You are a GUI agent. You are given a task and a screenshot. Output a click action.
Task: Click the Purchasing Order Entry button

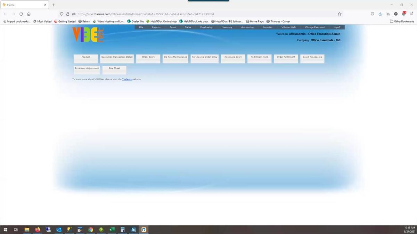pyautogui.click(x=204, y=58)
